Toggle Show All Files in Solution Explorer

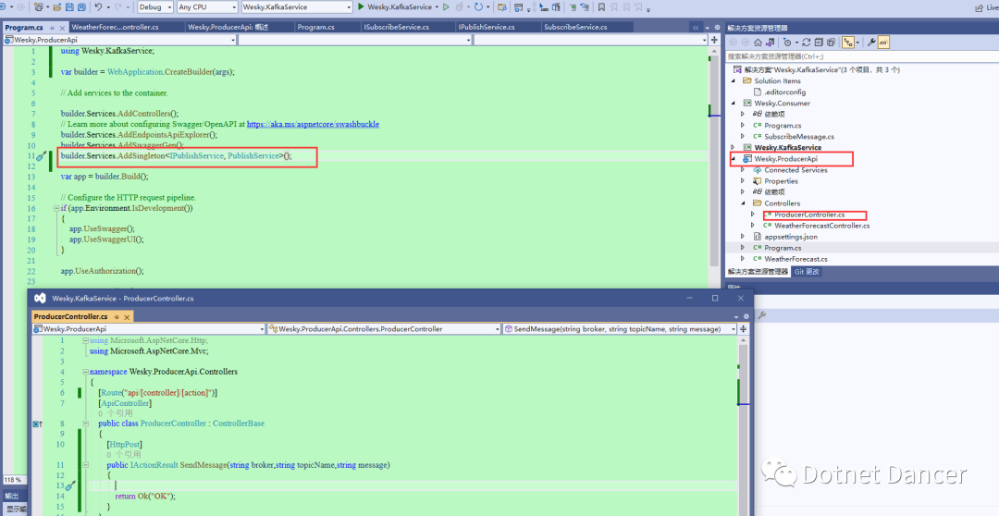coord(832,42)
